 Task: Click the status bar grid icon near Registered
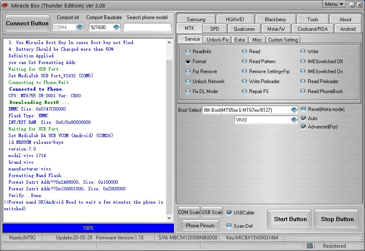click(x=310, y=246)
